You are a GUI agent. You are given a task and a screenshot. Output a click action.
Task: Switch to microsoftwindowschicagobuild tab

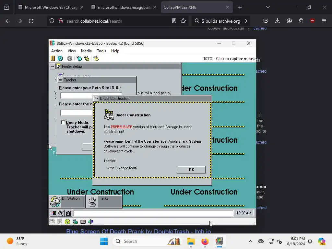coord(124,7)
